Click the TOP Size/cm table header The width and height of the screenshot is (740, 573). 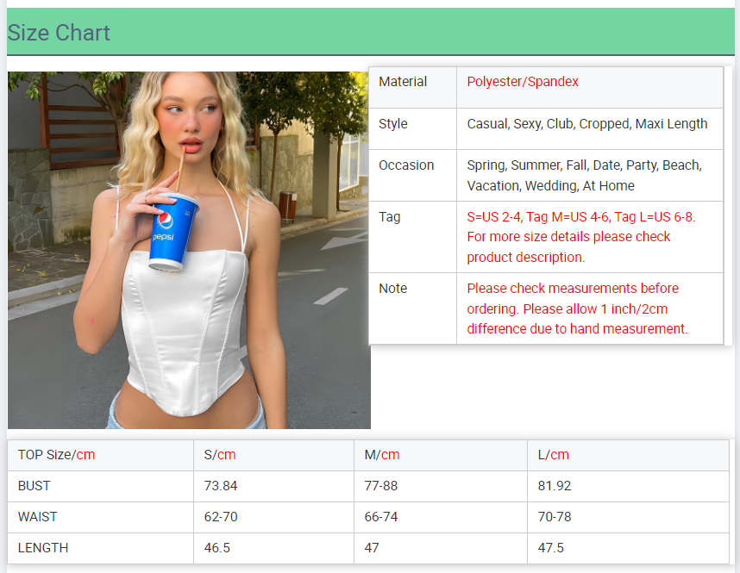pos(56,455)
